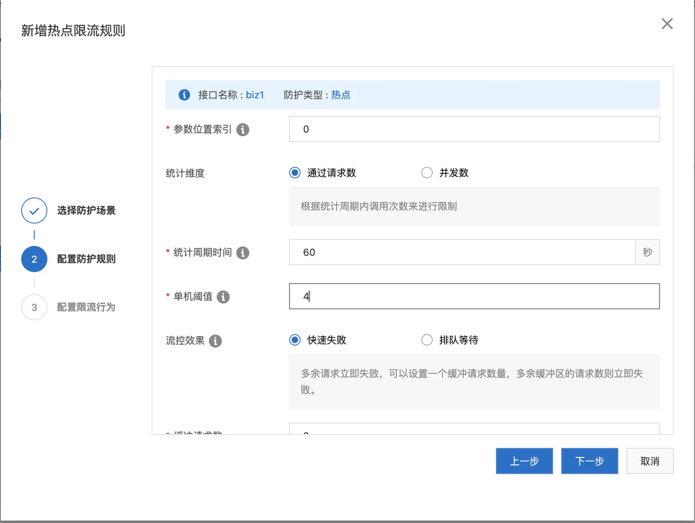
Task: Click the 秒 unit addon
Action: 647,252
